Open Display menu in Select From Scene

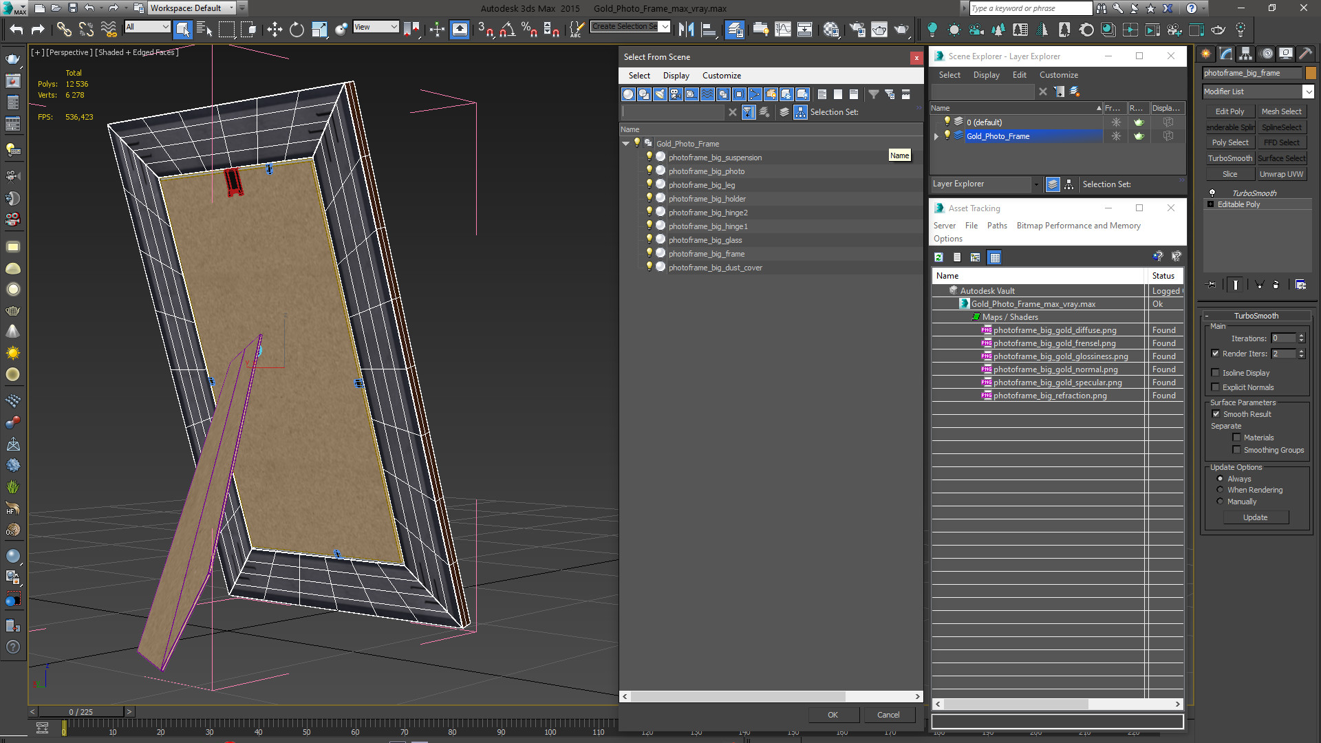click(676, 76)
